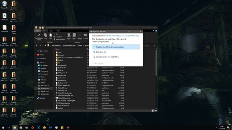The image size is (232, 130).
Task: Go up one folder level arrow
Action: coord(45,45)
